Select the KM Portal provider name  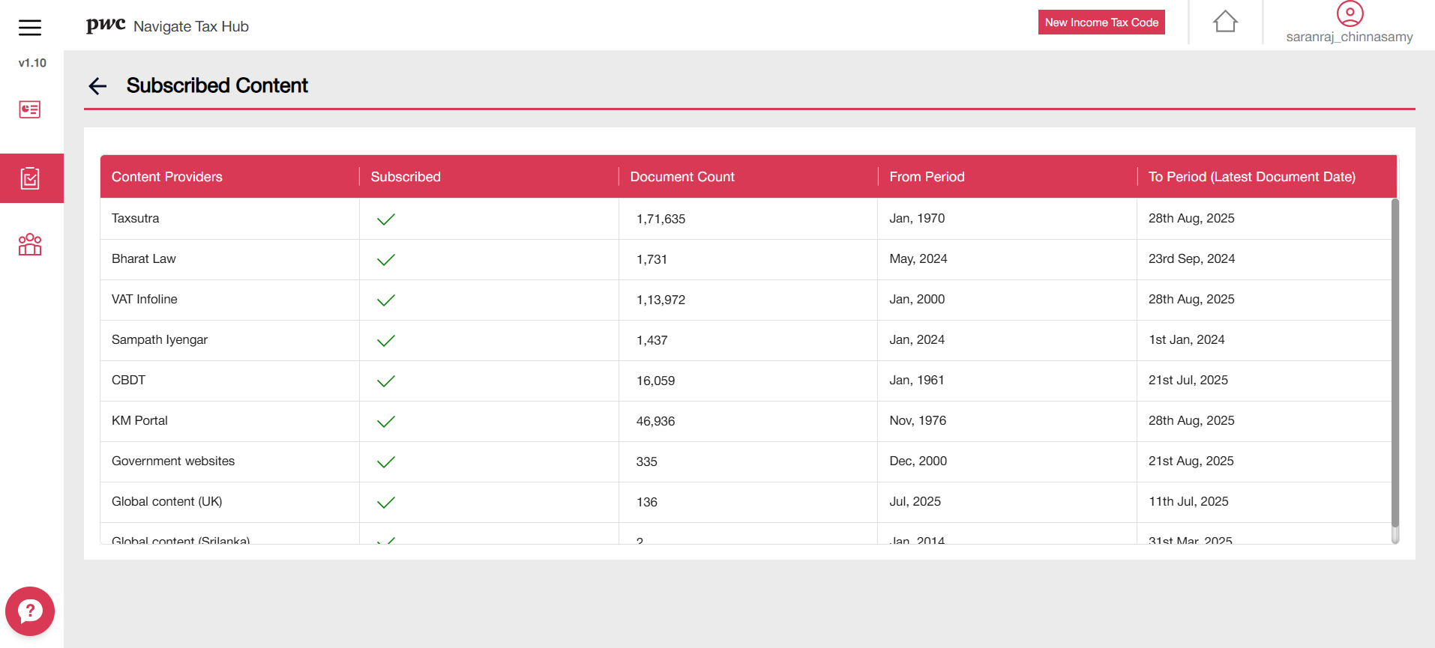tap(140, 420)
